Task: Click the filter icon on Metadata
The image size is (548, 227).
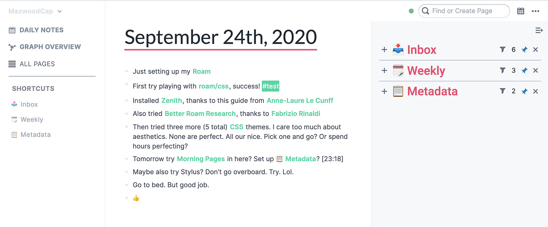Action: (x=502, y=91)
